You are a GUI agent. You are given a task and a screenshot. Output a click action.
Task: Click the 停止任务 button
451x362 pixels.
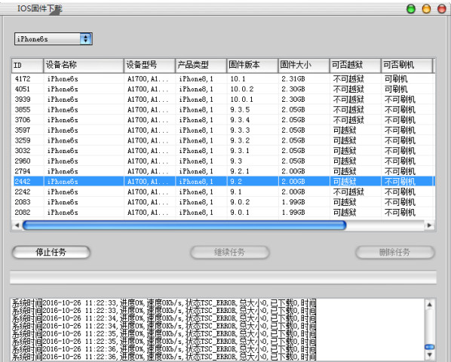[x=51, y=253]
